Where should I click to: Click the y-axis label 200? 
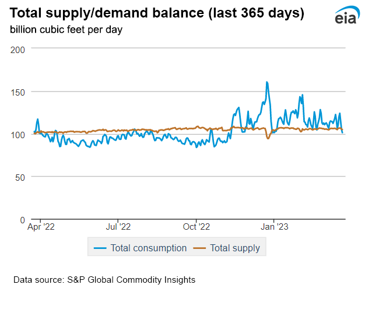pos(17,50)
